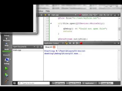Close the Open Documents side panel
Screen dimensions: 122x91
click(x=41, y=47)
